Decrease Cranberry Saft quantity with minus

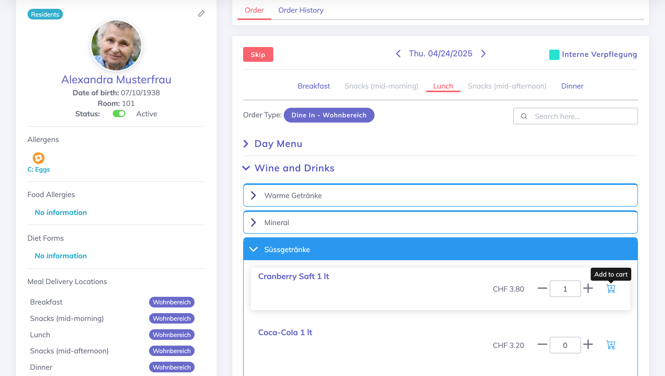pos(542,288)
